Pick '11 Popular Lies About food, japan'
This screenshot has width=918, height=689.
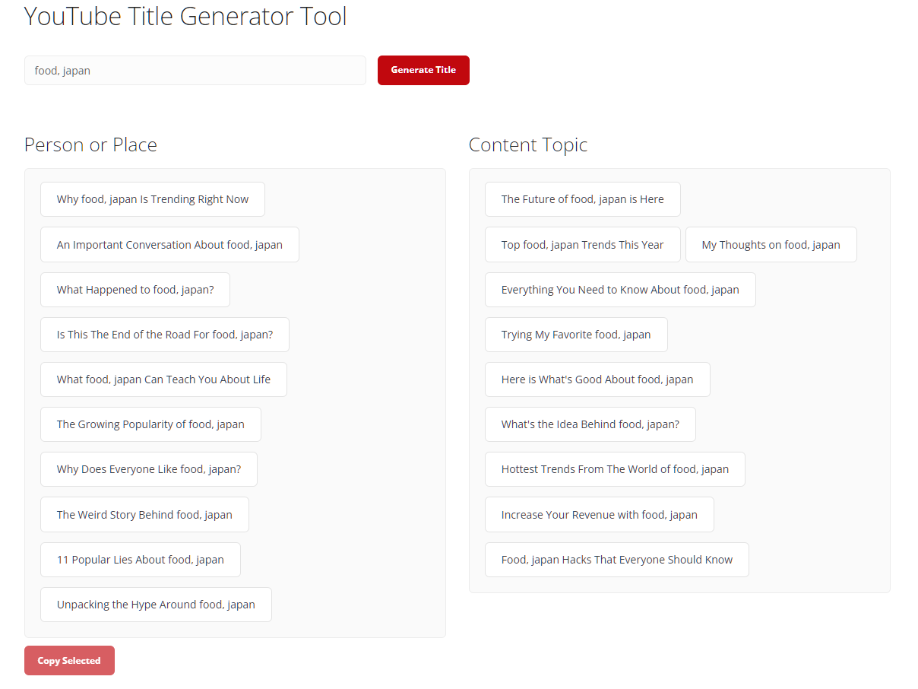coord(141,560)
